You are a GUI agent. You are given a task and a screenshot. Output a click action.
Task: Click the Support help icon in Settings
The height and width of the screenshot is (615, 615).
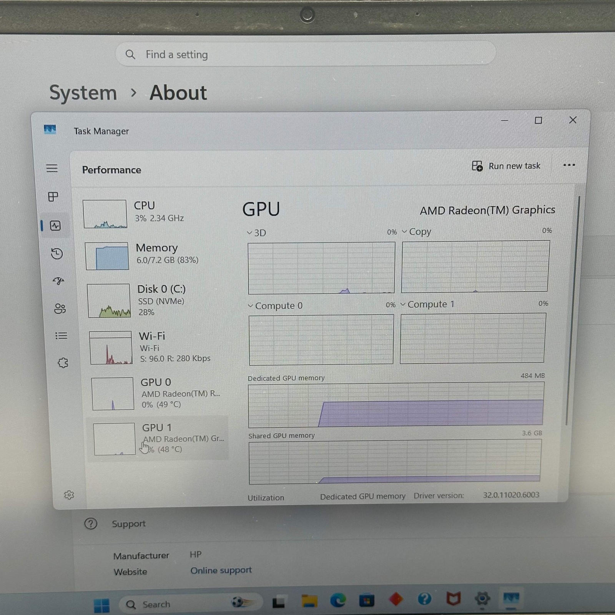click(91, 524)
